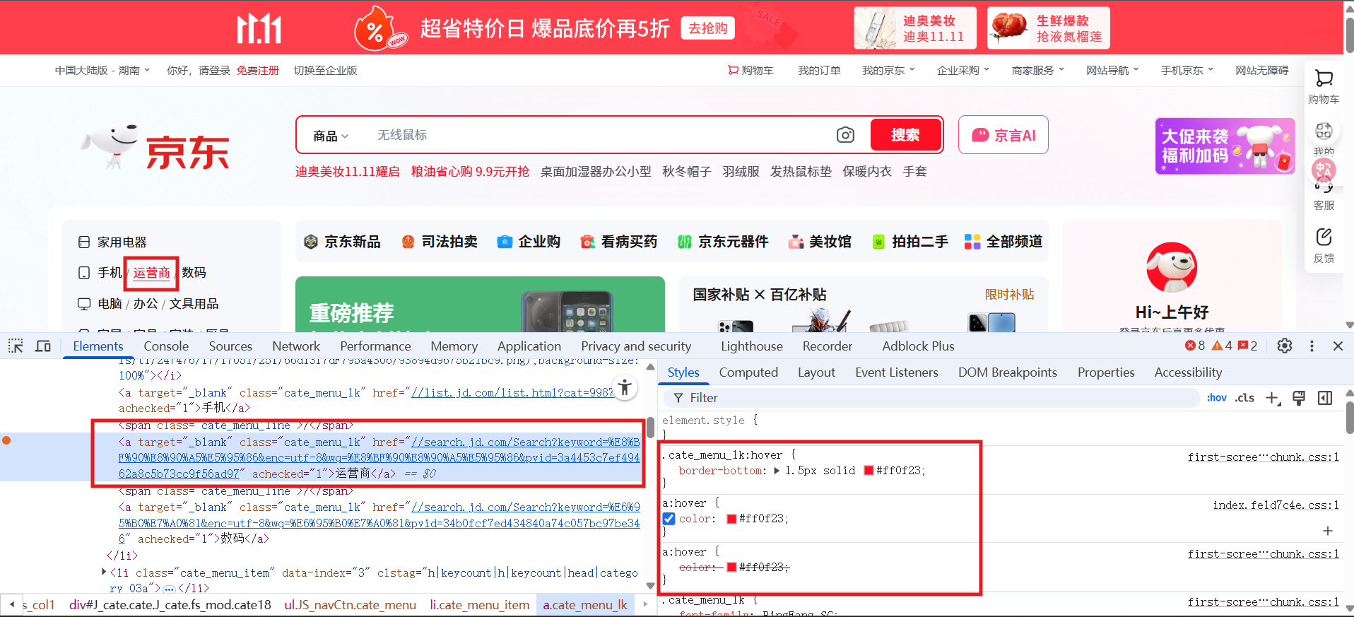Screen dimensions: 1354x617
Task: Open the Event Listeners tab
Action: tap(897, 372)
